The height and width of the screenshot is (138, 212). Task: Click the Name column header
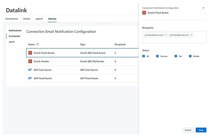(31, 44)
